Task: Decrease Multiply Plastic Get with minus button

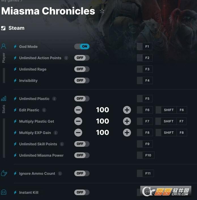Action: click(x=78, y=121)
